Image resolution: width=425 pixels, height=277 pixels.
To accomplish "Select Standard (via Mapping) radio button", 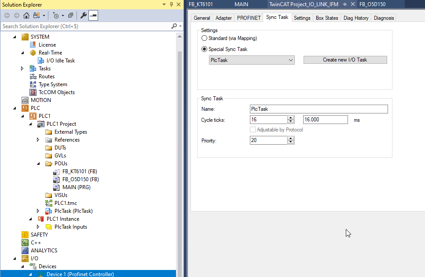I will 204,38.
